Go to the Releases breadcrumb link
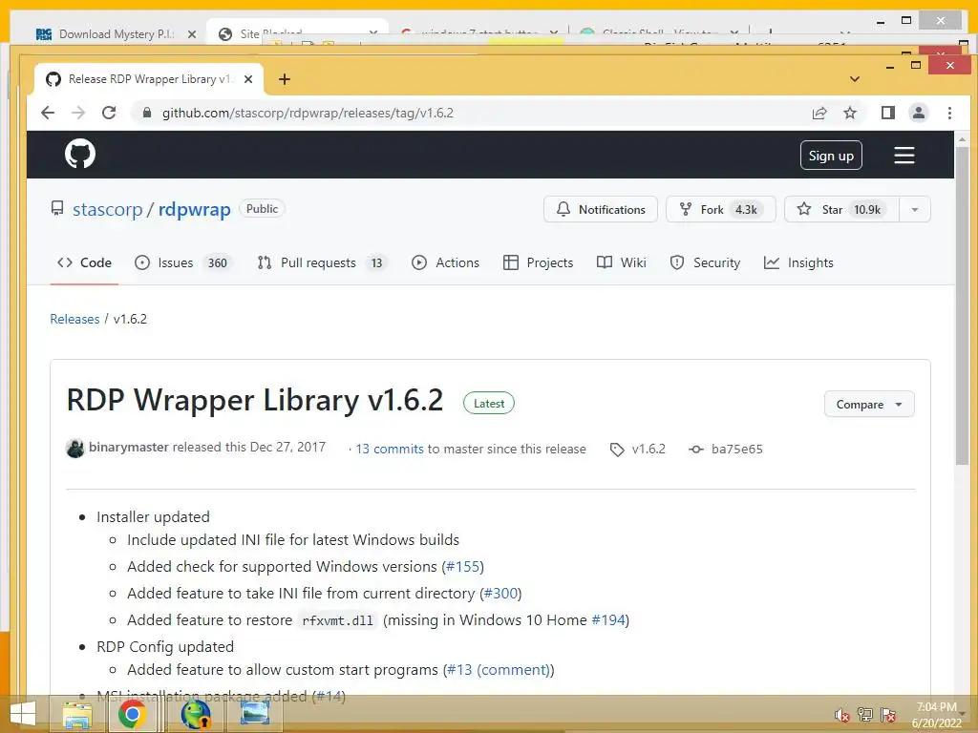The height and width of the screenshot is (733, 978). click(x=74, y=319)
